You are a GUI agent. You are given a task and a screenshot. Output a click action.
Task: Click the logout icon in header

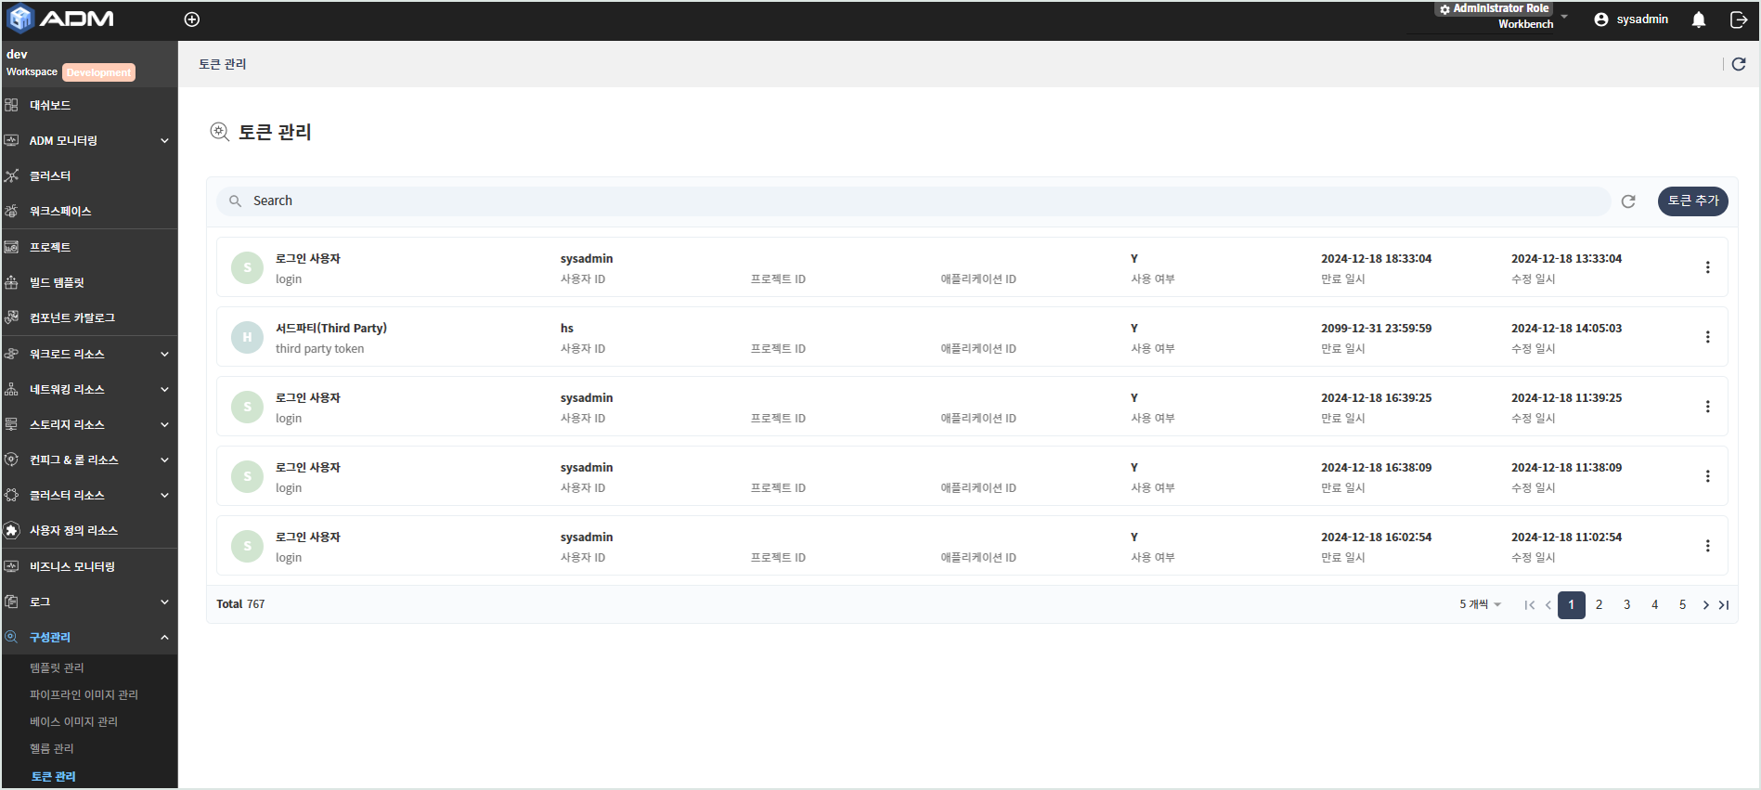click(1739, 19)
